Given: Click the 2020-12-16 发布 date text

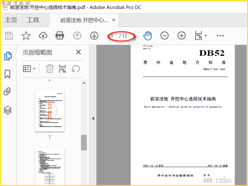Looking at the screenshot, I should 153,166.
